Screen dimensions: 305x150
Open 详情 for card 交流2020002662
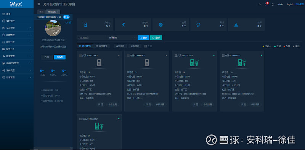tap(101, 105)
